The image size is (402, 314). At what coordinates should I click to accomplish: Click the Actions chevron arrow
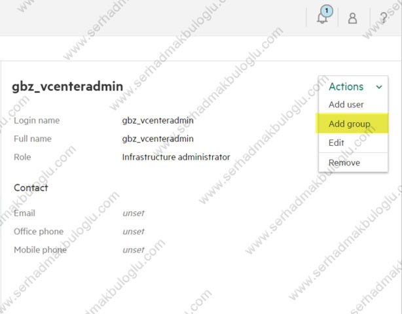pyautogui.click(x=379, y=87)
